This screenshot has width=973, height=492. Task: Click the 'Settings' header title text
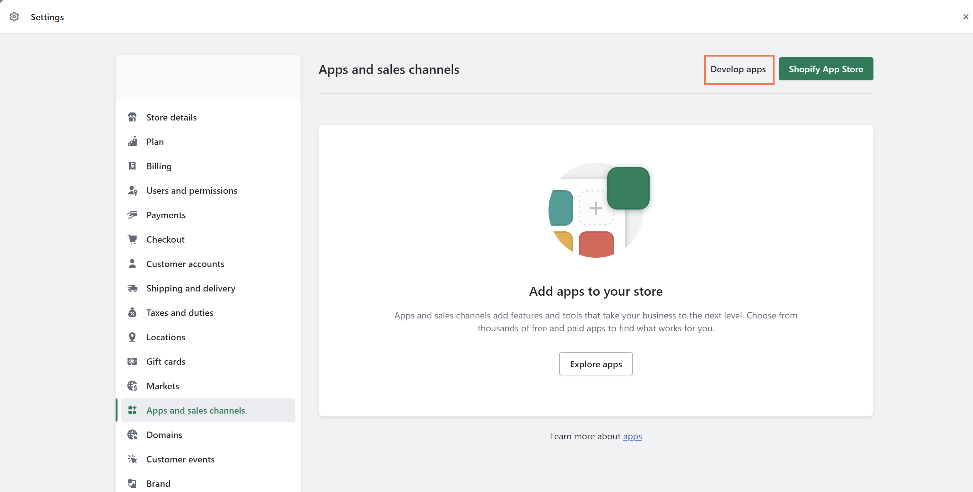[x=47, y=17]
